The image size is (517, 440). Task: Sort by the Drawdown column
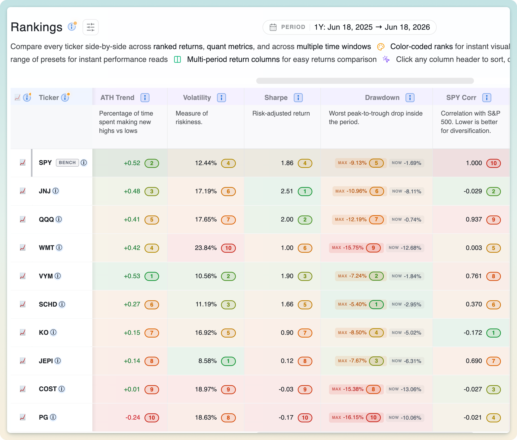coord(382,98)
